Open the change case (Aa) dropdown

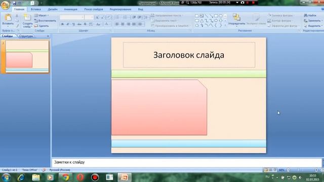[98, 24]
